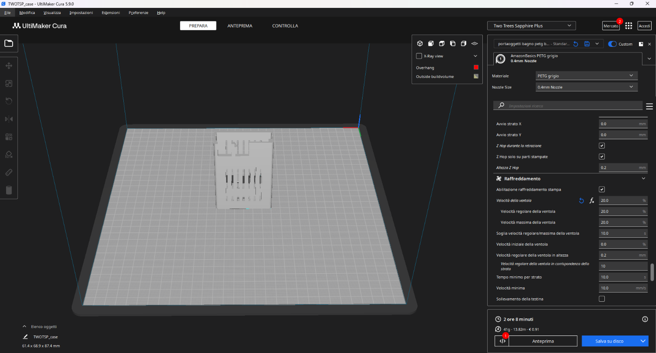Click the Open File folder icon
The height and width of the screenshot is (353, 656).
point(9,43)
